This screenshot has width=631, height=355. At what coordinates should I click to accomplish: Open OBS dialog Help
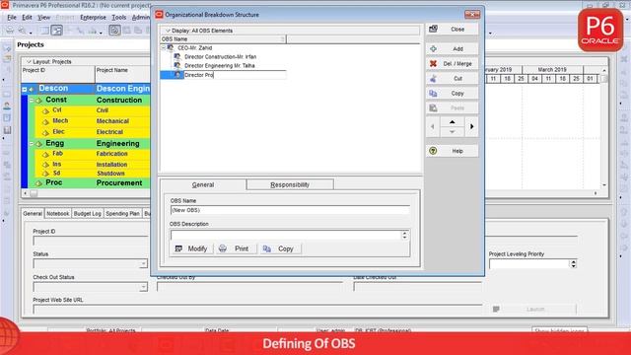click(452, 151)
